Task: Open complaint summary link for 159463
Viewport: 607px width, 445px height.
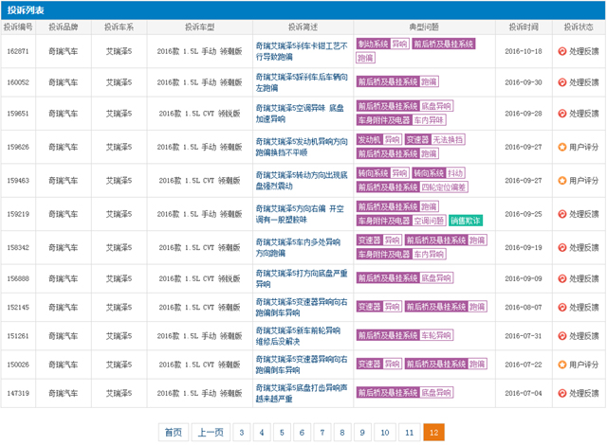Action: click(x=302, y=181)
